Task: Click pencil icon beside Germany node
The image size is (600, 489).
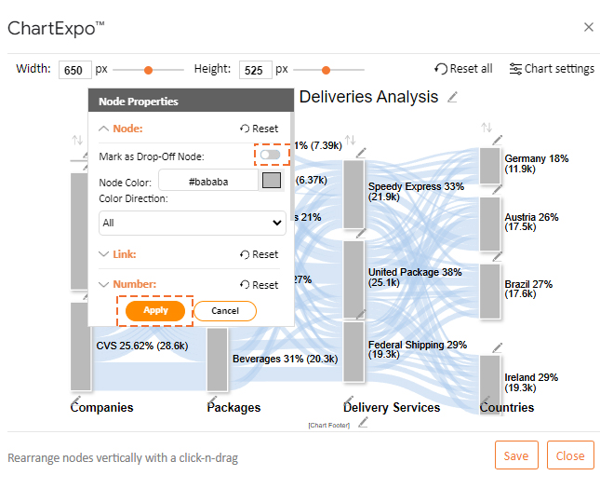Action: (x=497, y=141)
